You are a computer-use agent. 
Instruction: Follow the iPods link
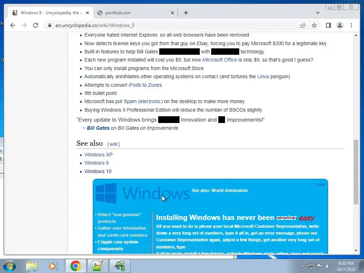tap(135, 85)
